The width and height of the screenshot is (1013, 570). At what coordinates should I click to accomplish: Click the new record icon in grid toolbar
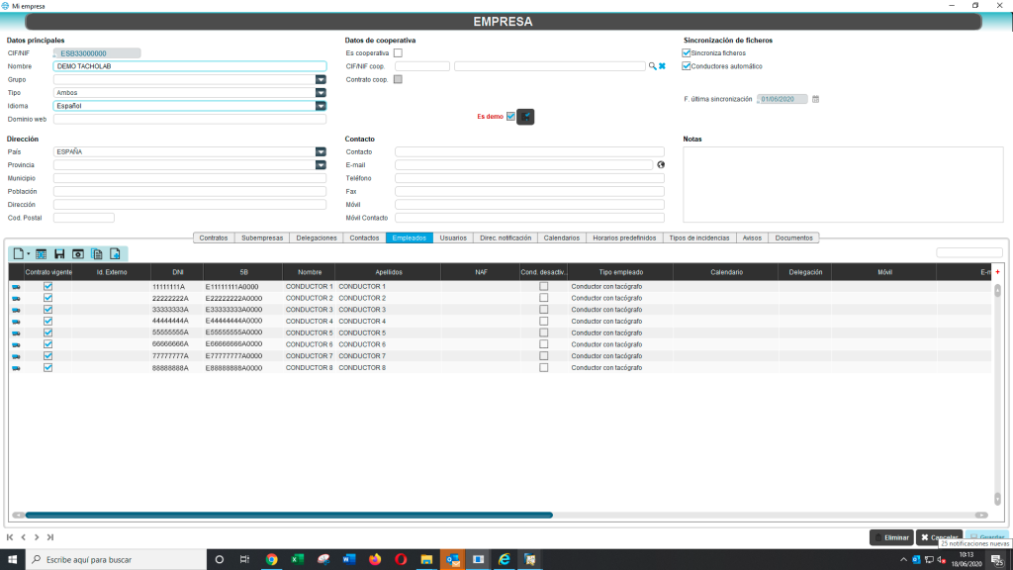click(x=19, y=254)
